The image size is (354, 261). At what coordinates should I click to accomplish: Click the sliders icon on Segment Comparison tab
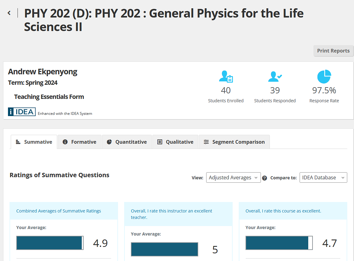[206, 142]
